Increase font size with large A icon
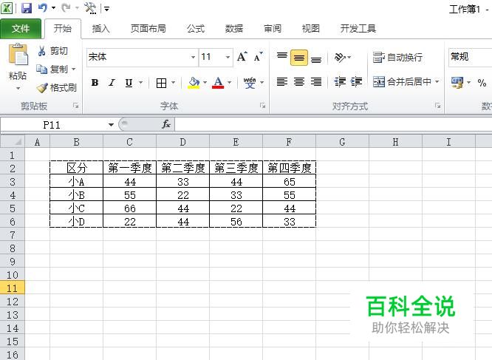Viewport: 492px width, 360px height. coord(242,57)
